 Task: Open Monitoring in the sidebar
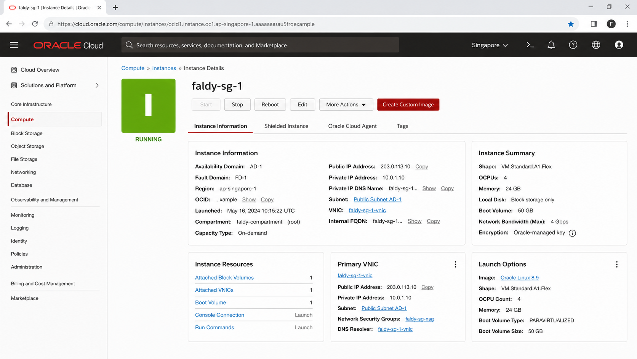(22, 215)
